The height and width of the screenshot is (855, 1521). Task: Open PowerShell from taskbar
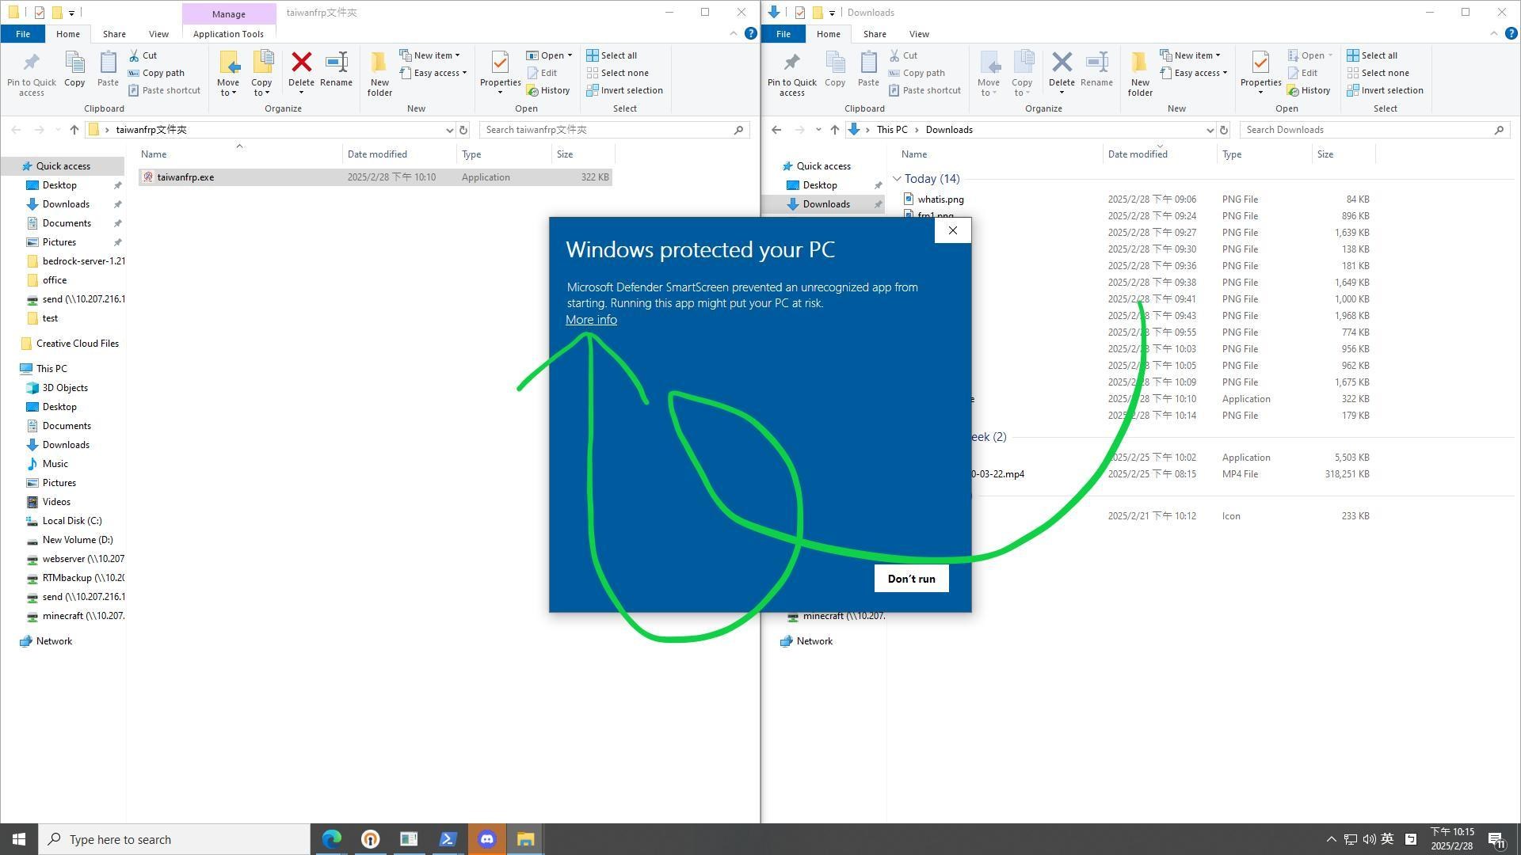[448, 839]
